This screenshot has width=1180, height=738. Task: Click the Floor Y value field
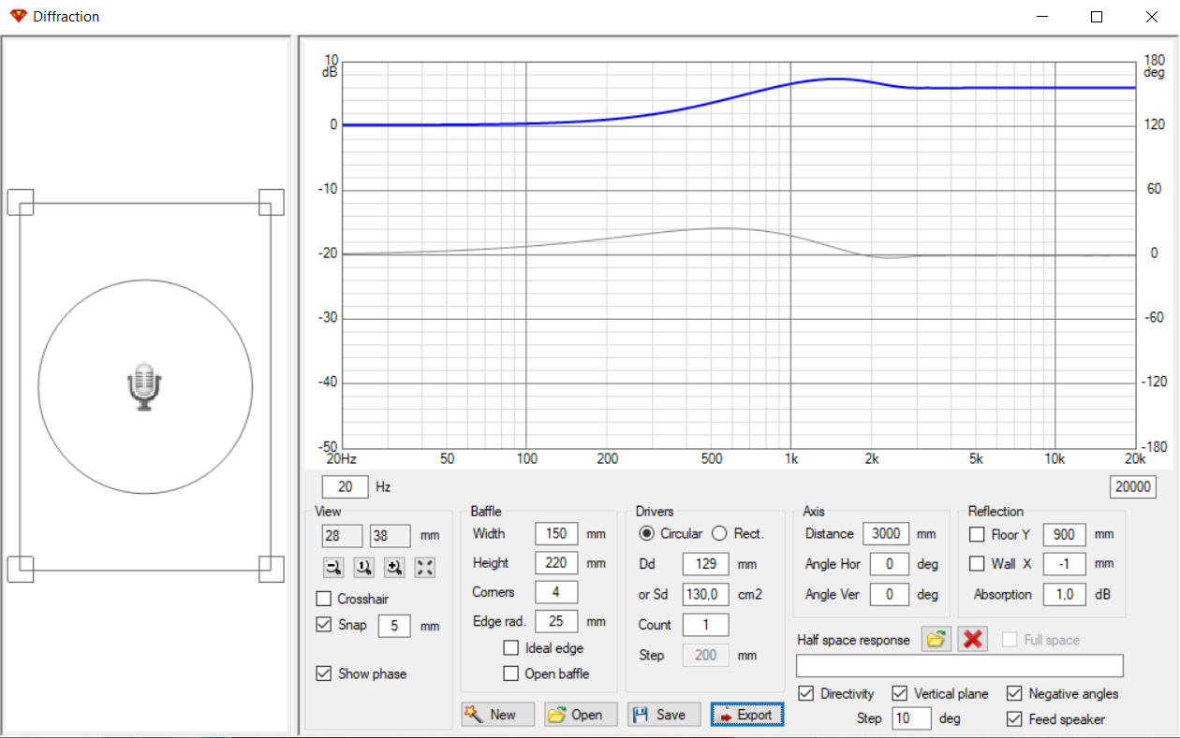1064,535
